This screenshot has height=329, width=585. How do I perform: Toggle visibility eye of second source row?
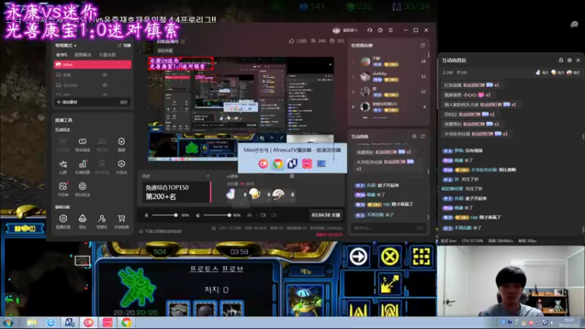pyautogui.click(x=105, y=75)
